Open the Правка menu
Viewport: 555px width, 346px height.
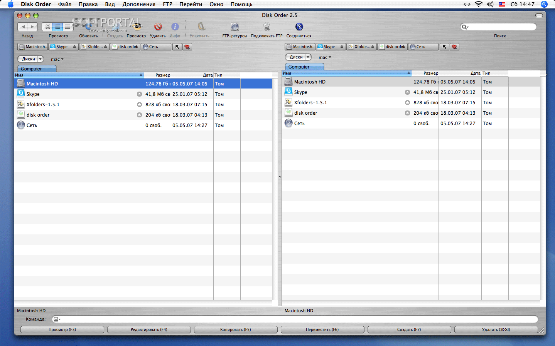(x=88, y=4)
